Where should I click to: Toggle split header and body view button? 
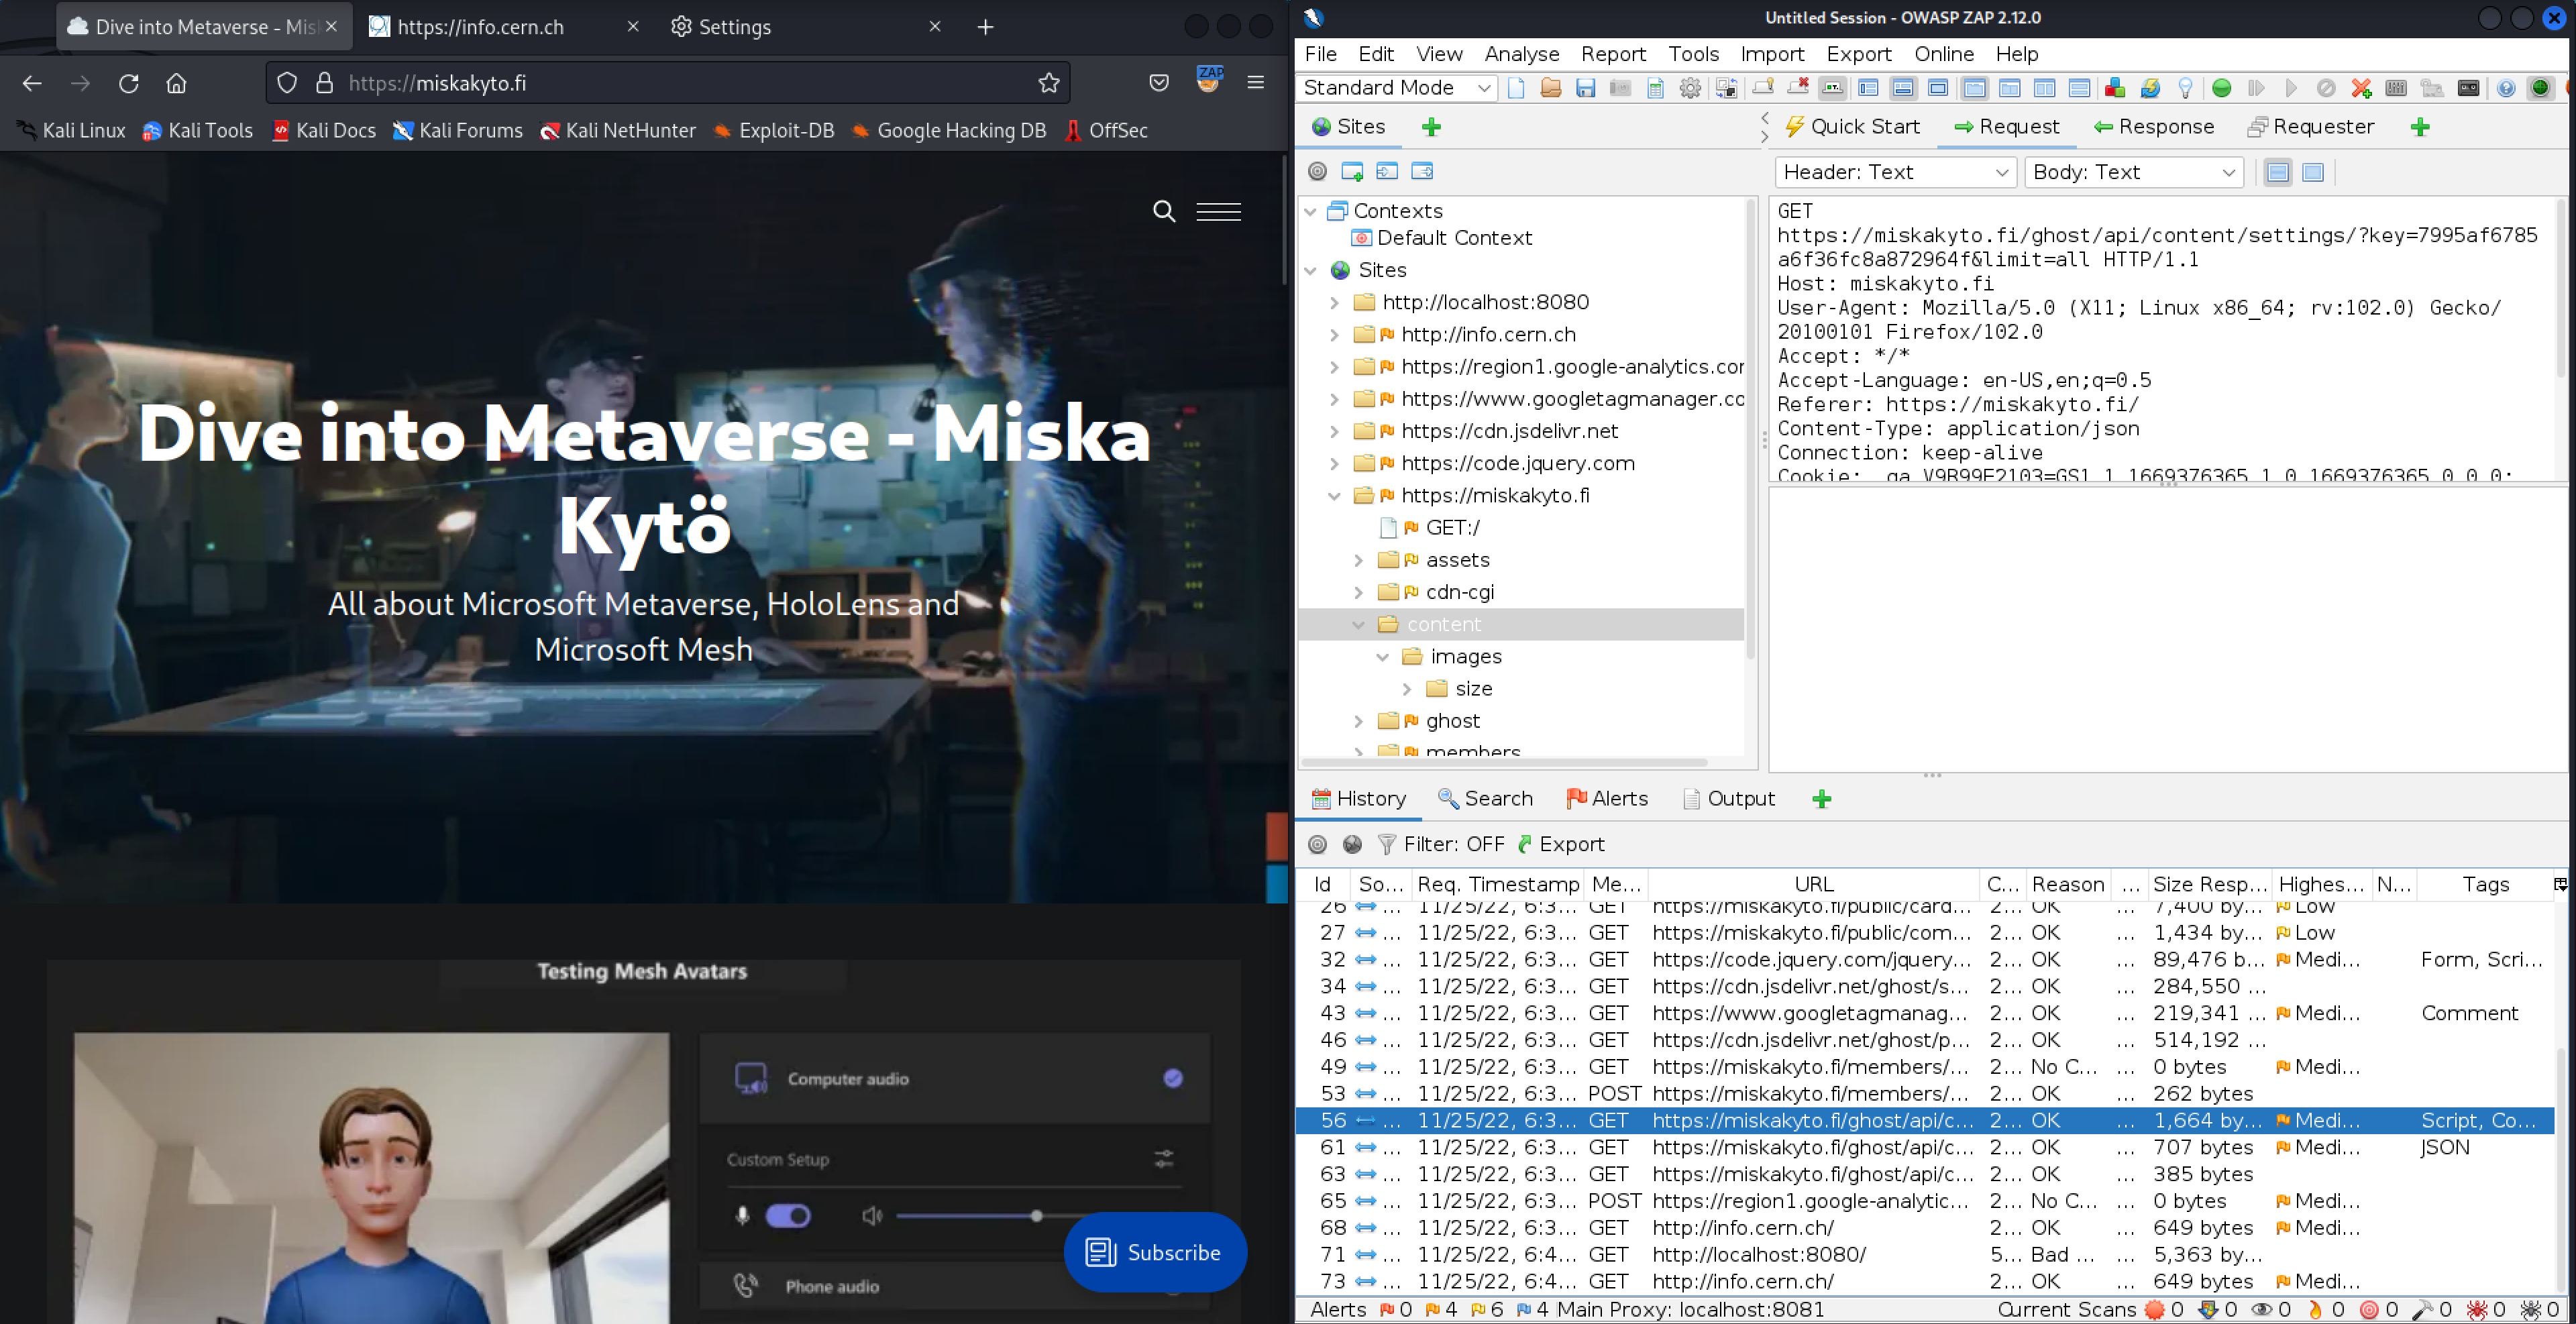click(2278, 172)
